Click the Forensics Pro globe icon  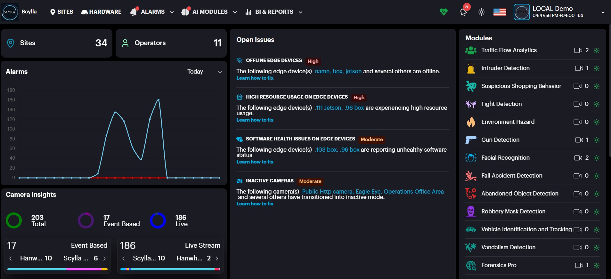click(471, 265)
